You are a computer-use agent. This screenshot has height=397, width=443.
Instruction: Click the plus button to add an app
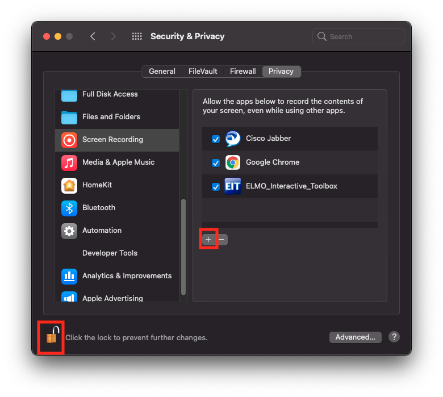pyautogui.click(x=208, y=240)
